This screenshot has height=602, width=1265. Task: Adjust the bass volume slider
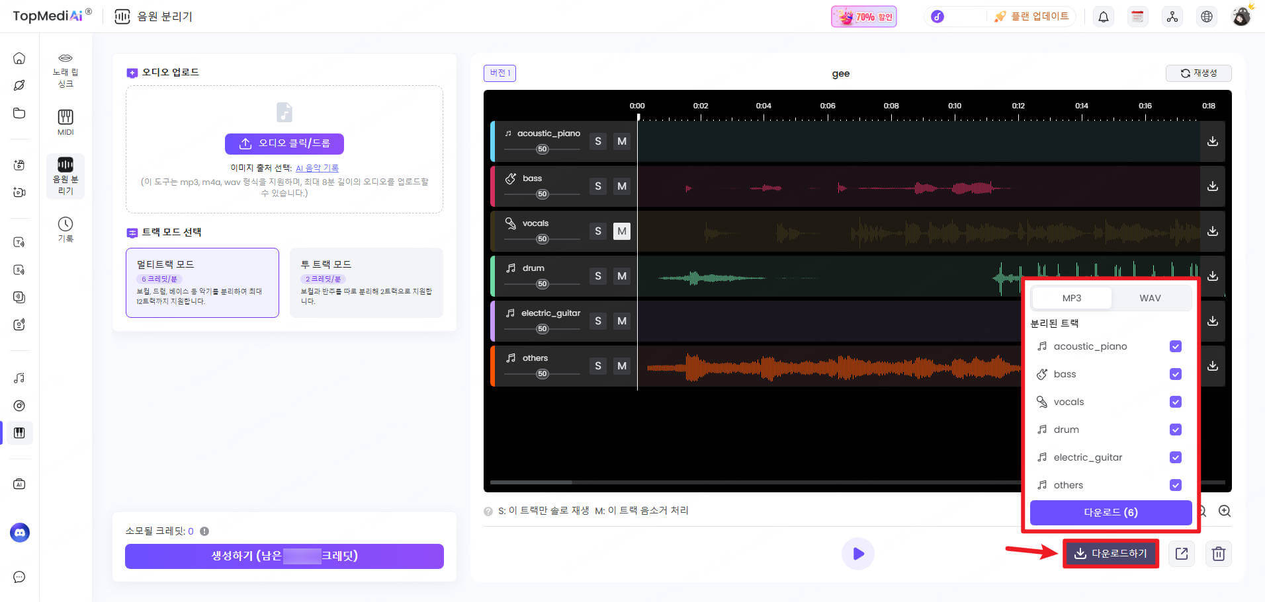543,194
